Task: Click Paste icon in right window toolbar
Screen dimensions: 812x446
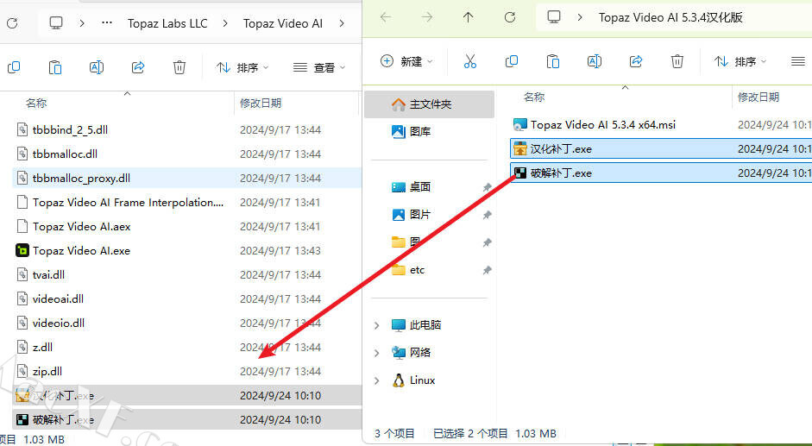Action: click(x=552, y=61)
